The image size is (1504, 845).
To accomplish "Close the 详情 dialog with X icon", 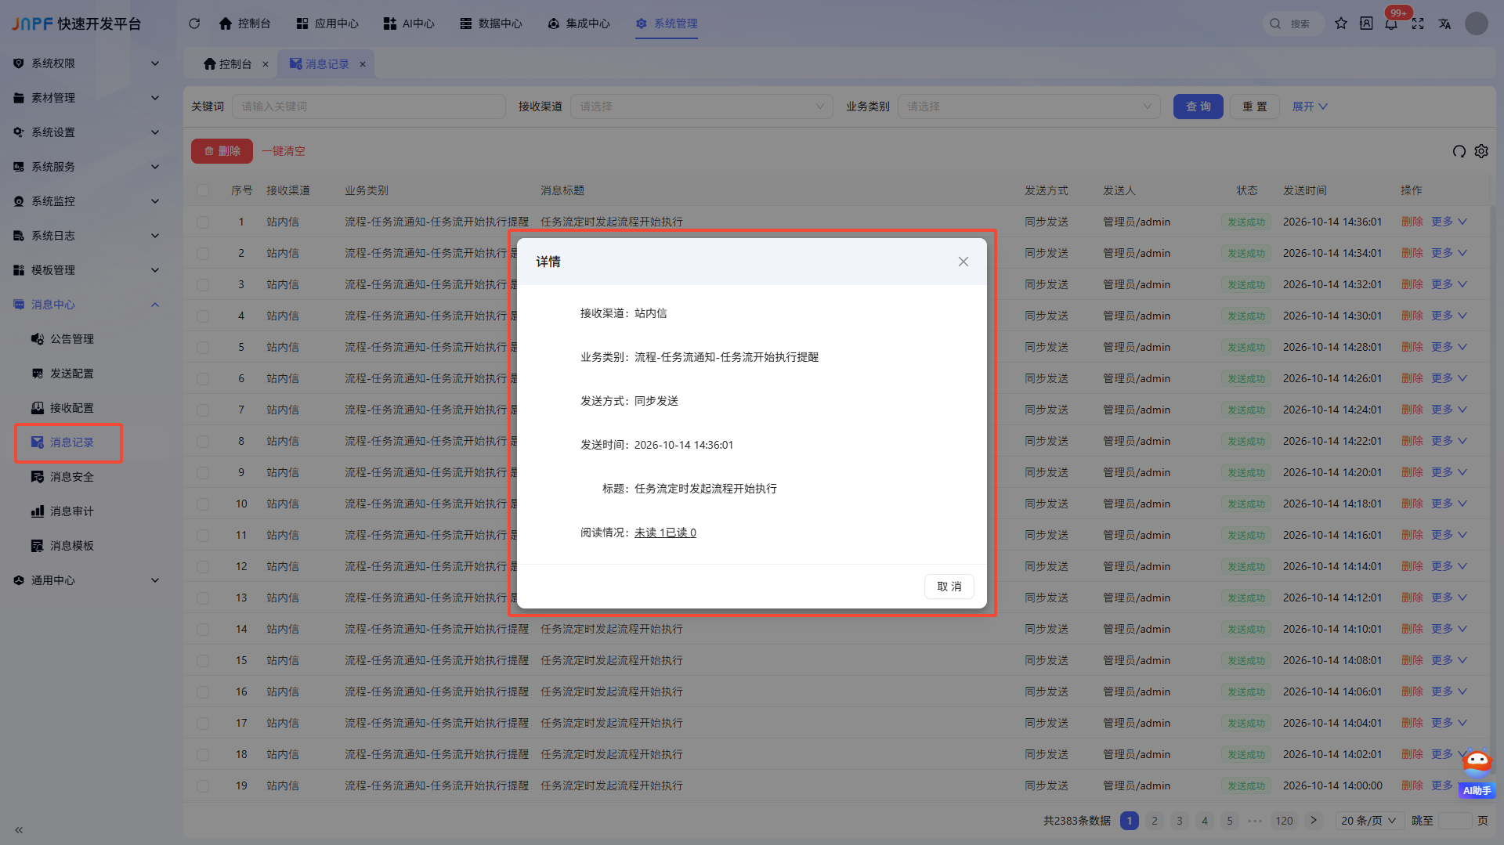I will [963, 262].
